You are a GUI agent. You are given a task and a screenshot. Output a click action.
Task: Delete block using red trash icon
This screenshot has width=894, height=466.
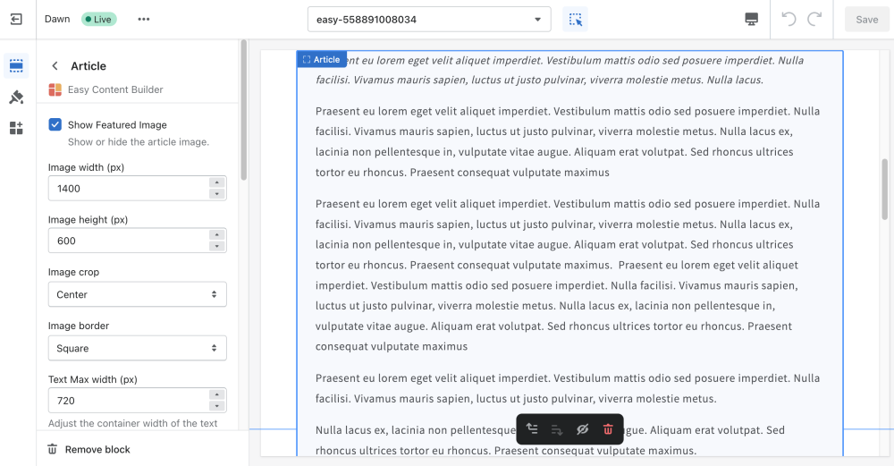point(608,429)
